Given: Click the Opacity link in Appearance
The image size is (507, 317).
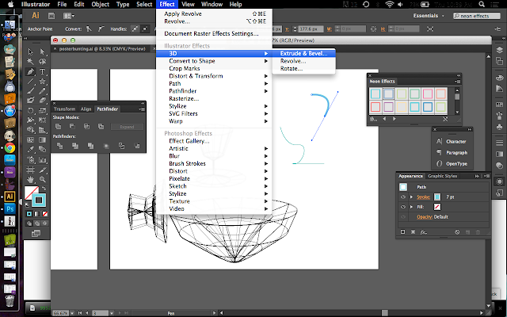Looking at the screenshot, I should (425, 217).
